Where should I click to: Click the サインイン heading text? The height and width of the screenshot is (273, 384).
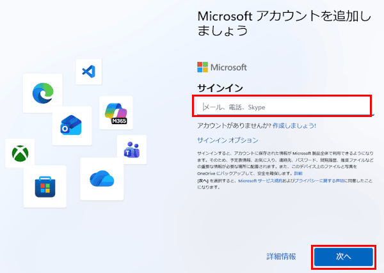pos(220,88)
